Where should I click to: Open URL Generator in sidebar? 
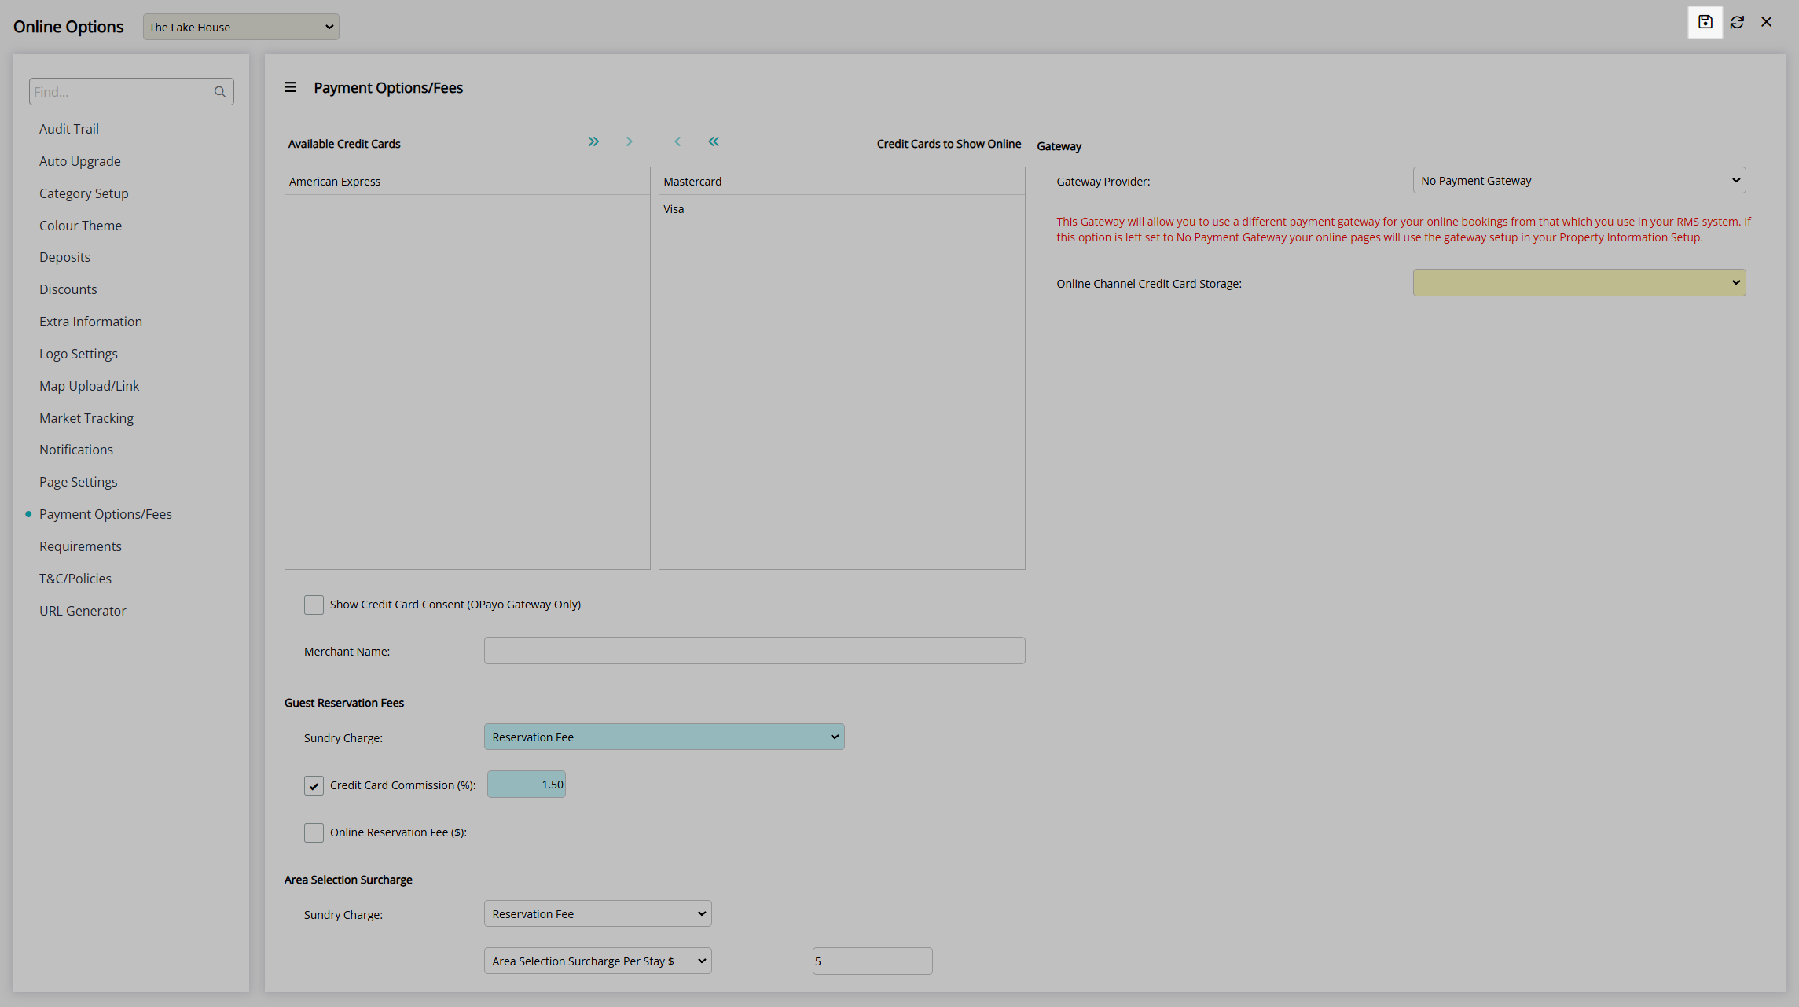pyautogui.click(x=83, y=611)
